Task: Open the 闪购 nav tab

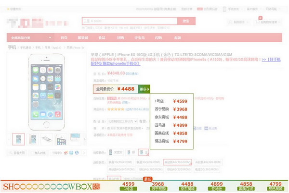Action: [x=158, y=37]
